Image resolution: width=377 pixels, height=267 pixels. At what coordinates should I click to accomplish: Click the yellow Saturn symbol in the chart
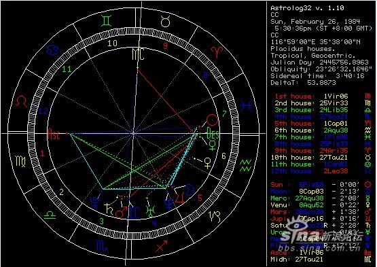click(109, 209)
